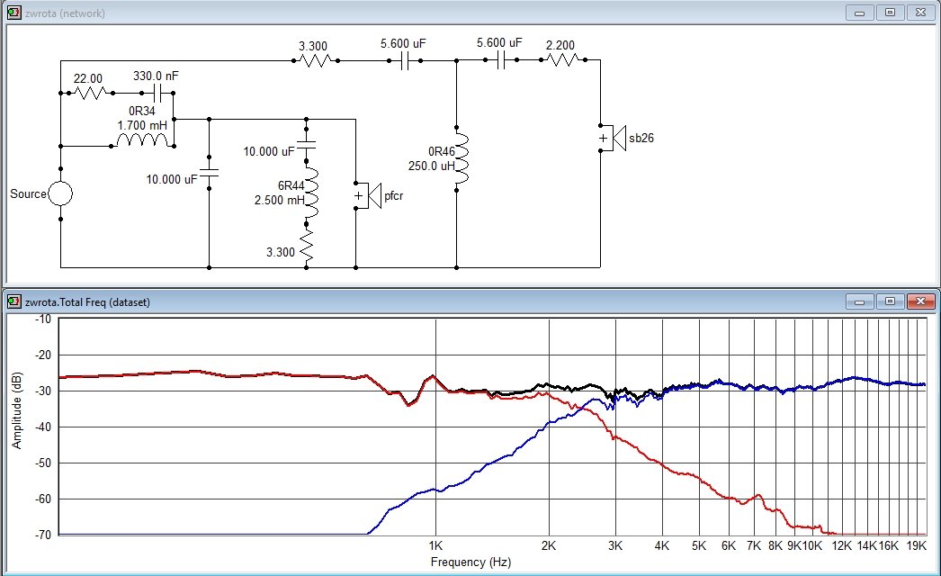Click the '-60' amplitude axis label

click(43, 499)
